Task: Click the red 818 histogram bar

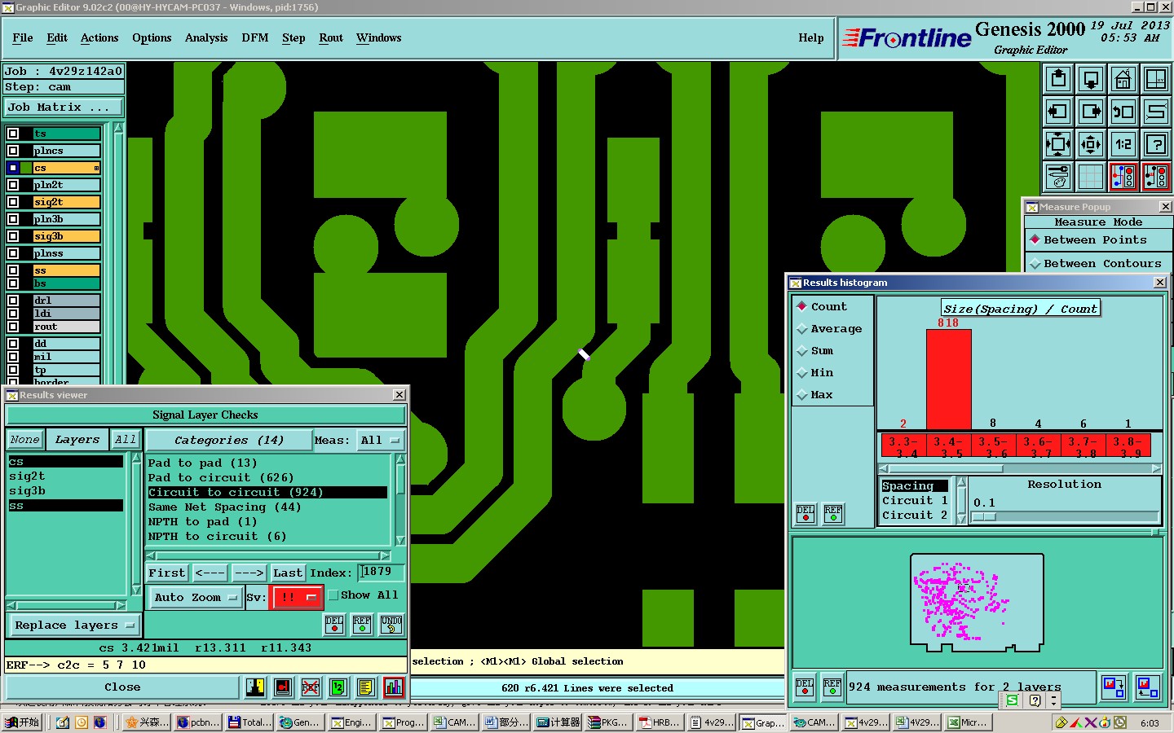Action: coord(948,379)
